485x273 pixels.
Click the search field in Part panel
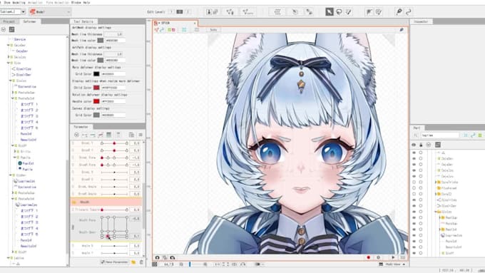(x=440, y=135)
